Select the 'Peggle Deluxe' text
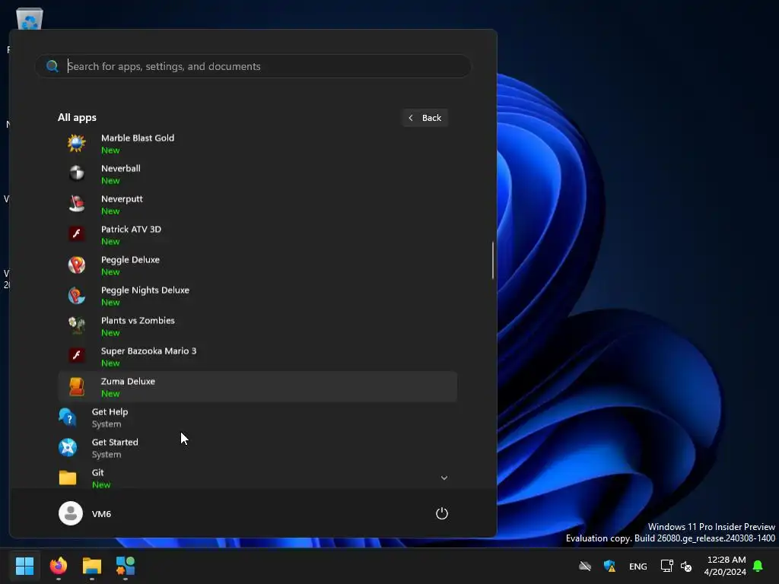Image resolution: width=779 pixels, height=584 pixels. [x=130, y=260]
